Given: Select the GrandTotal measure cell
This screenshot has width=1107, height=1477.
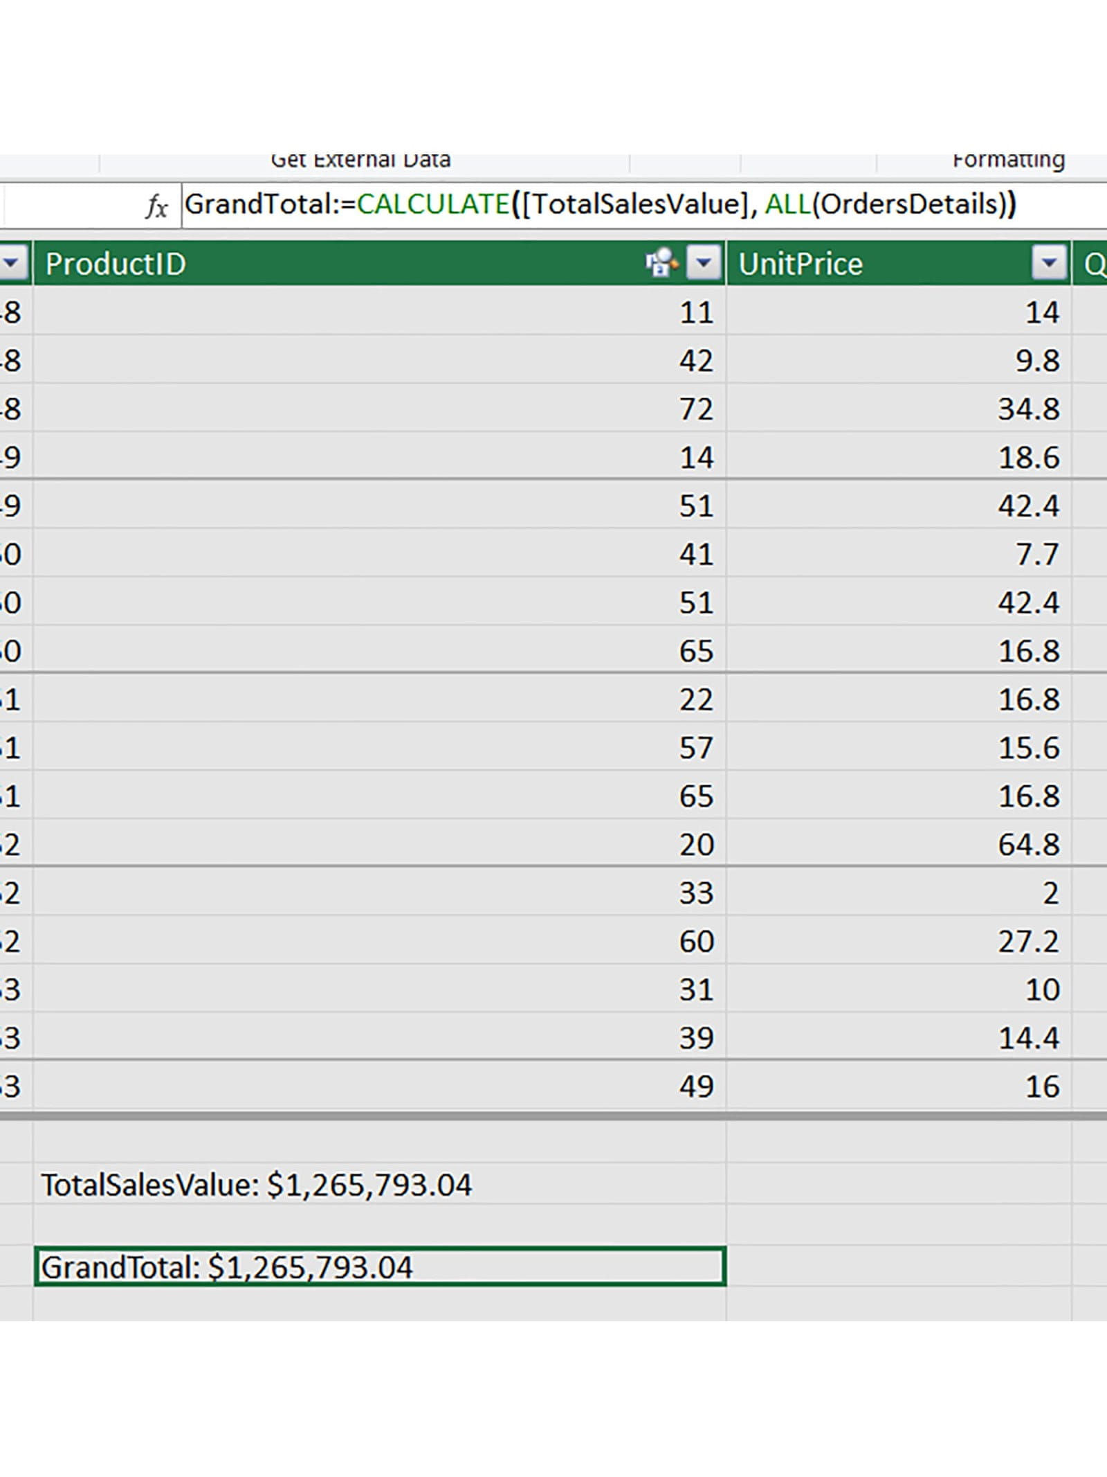Looking at the screenshot, I should [379, 1267].
